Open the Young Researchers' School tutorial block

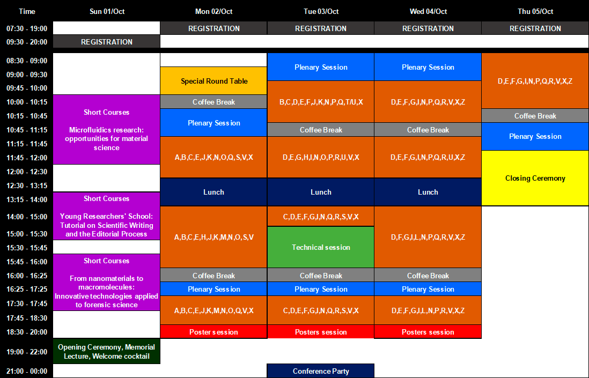click(x=106, y=216)
